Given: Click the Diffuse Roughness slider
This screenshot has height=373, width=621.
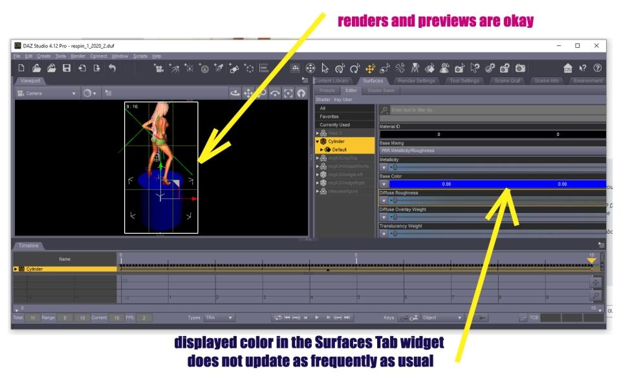Looking at the screenshot, I should click(497, 201).
